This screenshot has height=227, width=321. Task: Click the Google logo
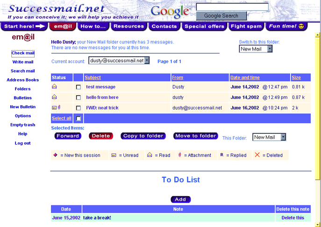click(171, 12)
